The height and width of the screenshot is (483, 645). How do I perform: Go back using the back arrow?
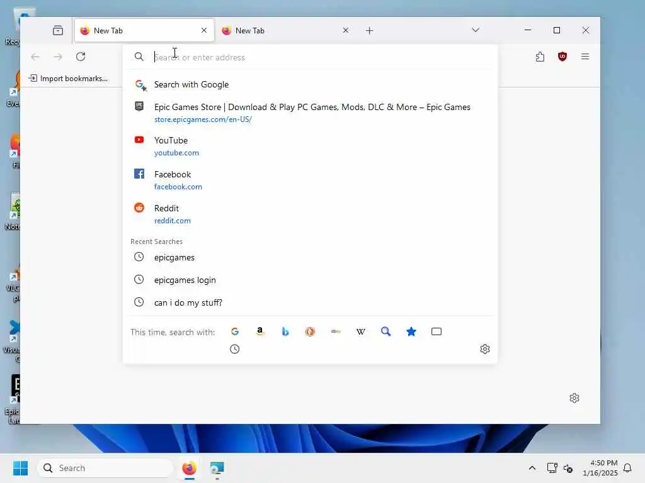pyautogui.click(x=35, y=57)
